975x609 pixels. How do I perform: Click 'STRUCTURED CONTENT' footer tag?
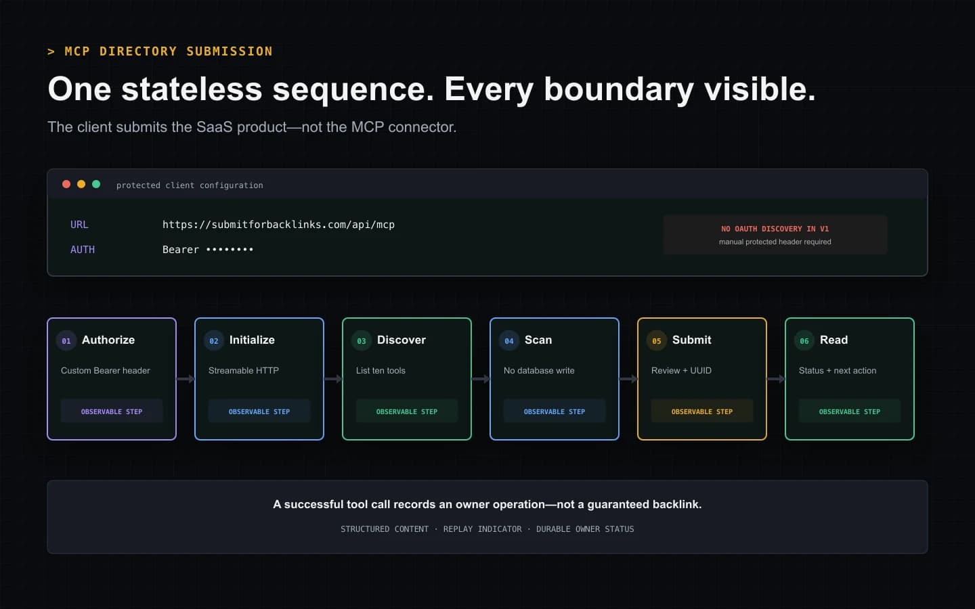[385, 529]
